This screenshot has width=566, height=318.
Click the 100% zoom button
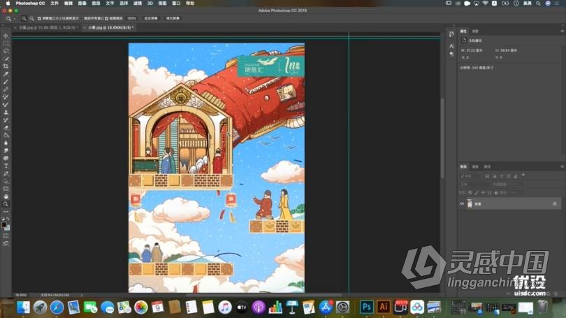pos(131,18)
